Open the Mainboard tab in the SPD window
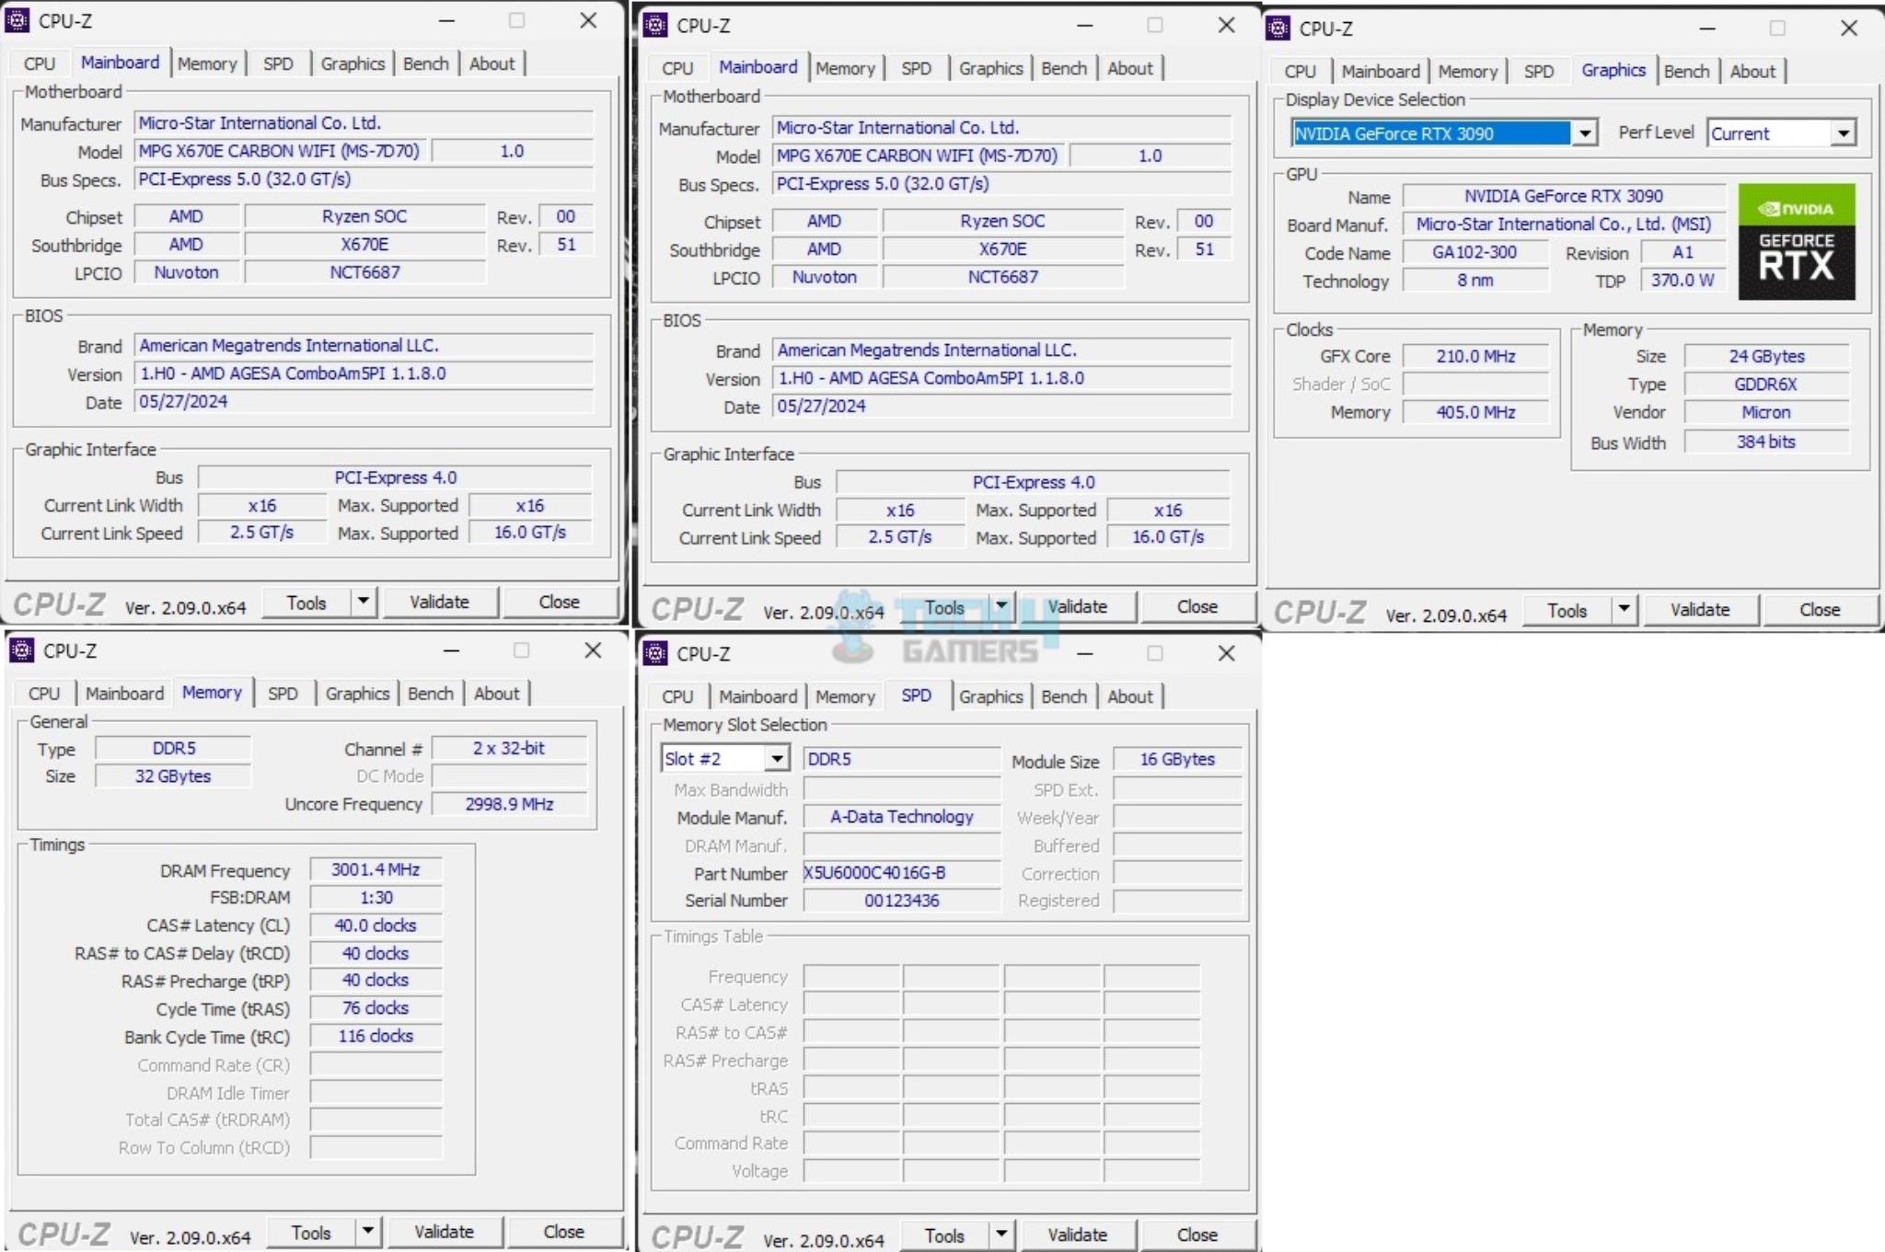The width and height of the screenshot is (1885, 1252). [757, 697]
